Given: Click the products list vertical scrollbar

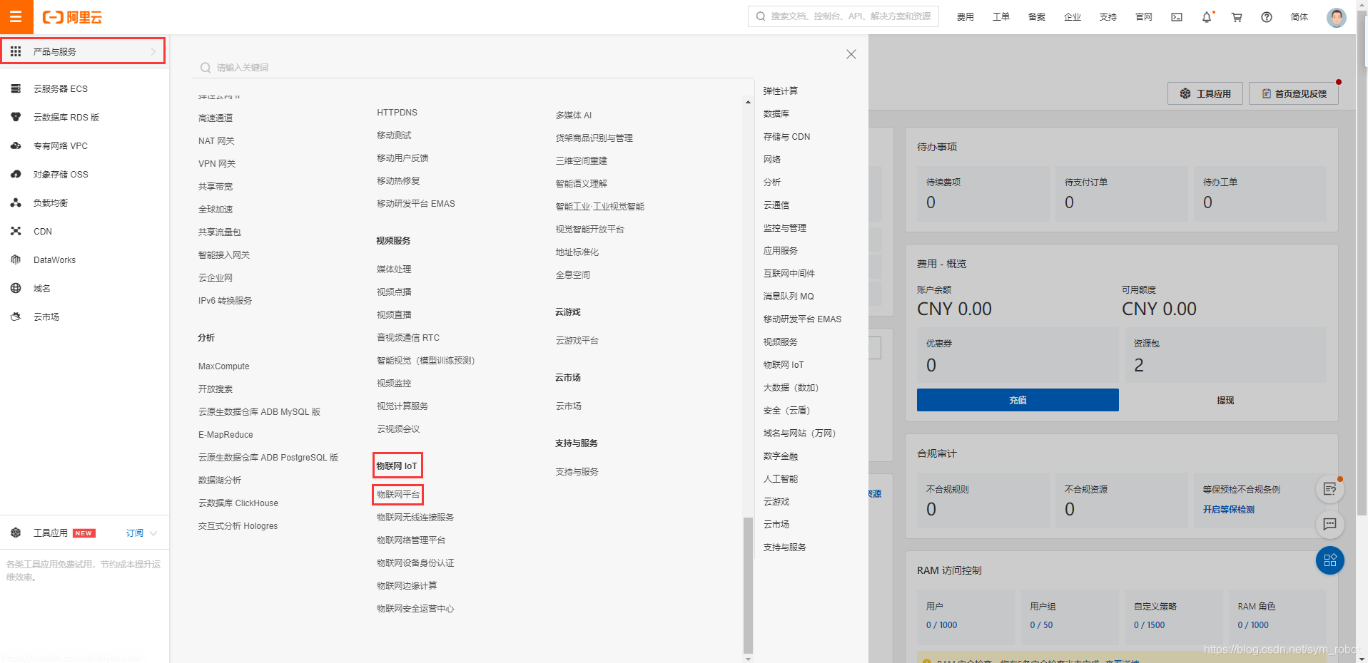Looking at the screenshot, I should 748,585.
